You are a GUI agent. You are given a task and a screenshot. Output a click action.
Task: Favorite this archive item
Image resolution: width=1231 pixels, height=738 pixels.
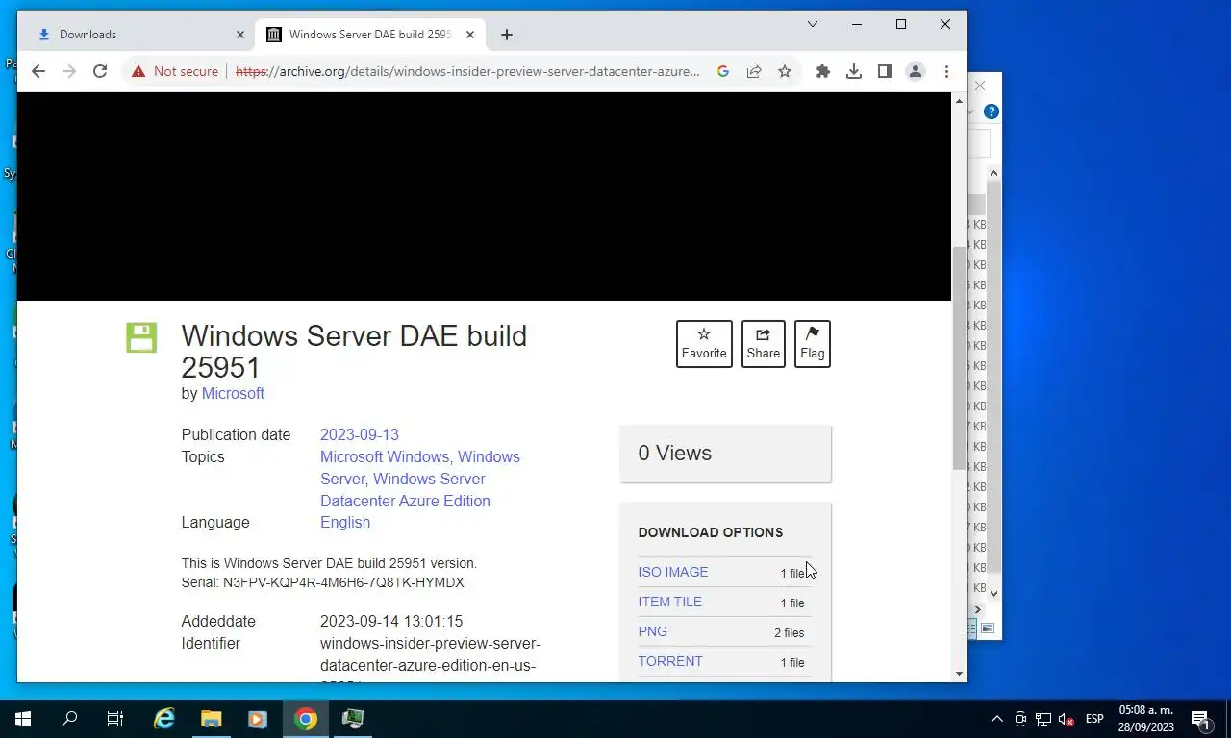point(704,344)
